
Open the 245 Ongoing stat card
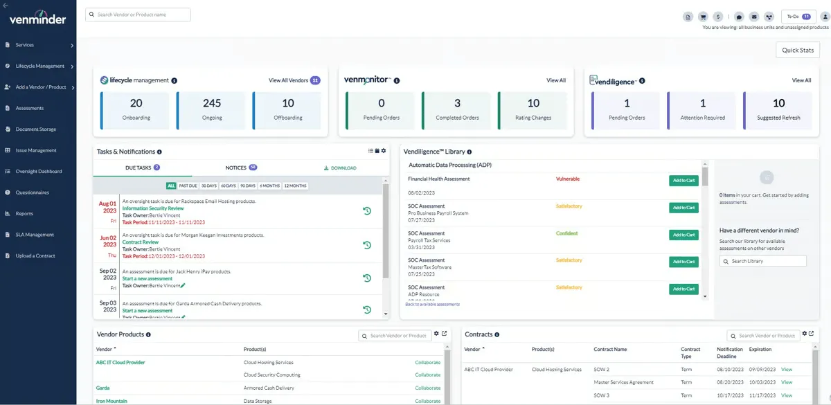212,109
